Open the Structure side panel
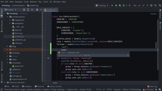Image resolution: width=162 pixels, height=91 pixels. click(x=2, y=66)
